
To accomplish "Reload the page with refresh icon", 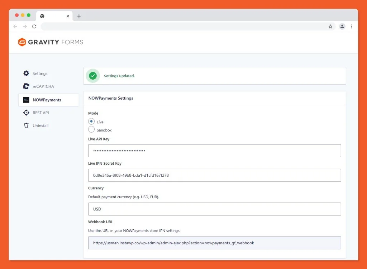I will pos(34,26).
